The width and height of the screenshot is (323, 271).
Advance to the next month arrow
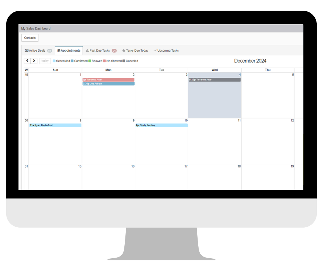[x=34, y=61]
